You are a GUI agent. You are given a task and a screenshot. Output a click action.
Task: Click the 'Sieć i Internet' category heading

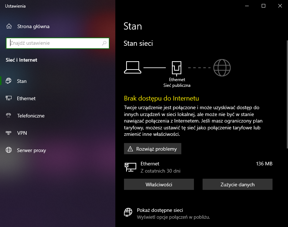click(x=22, y=60)
